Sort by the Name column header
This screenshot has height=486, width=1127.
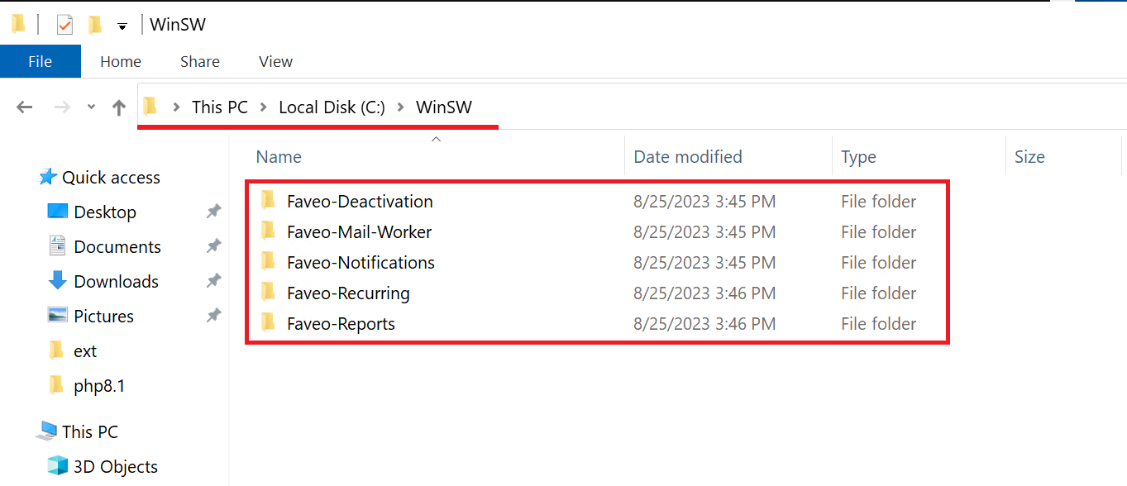point(279,157)
